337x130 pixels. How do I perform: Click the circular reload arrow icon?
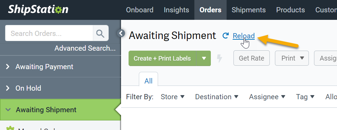[225, 36]
